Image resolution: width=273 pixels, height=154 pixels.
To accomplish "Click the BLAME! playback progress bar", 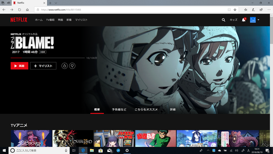I will [x=47, y=58].
